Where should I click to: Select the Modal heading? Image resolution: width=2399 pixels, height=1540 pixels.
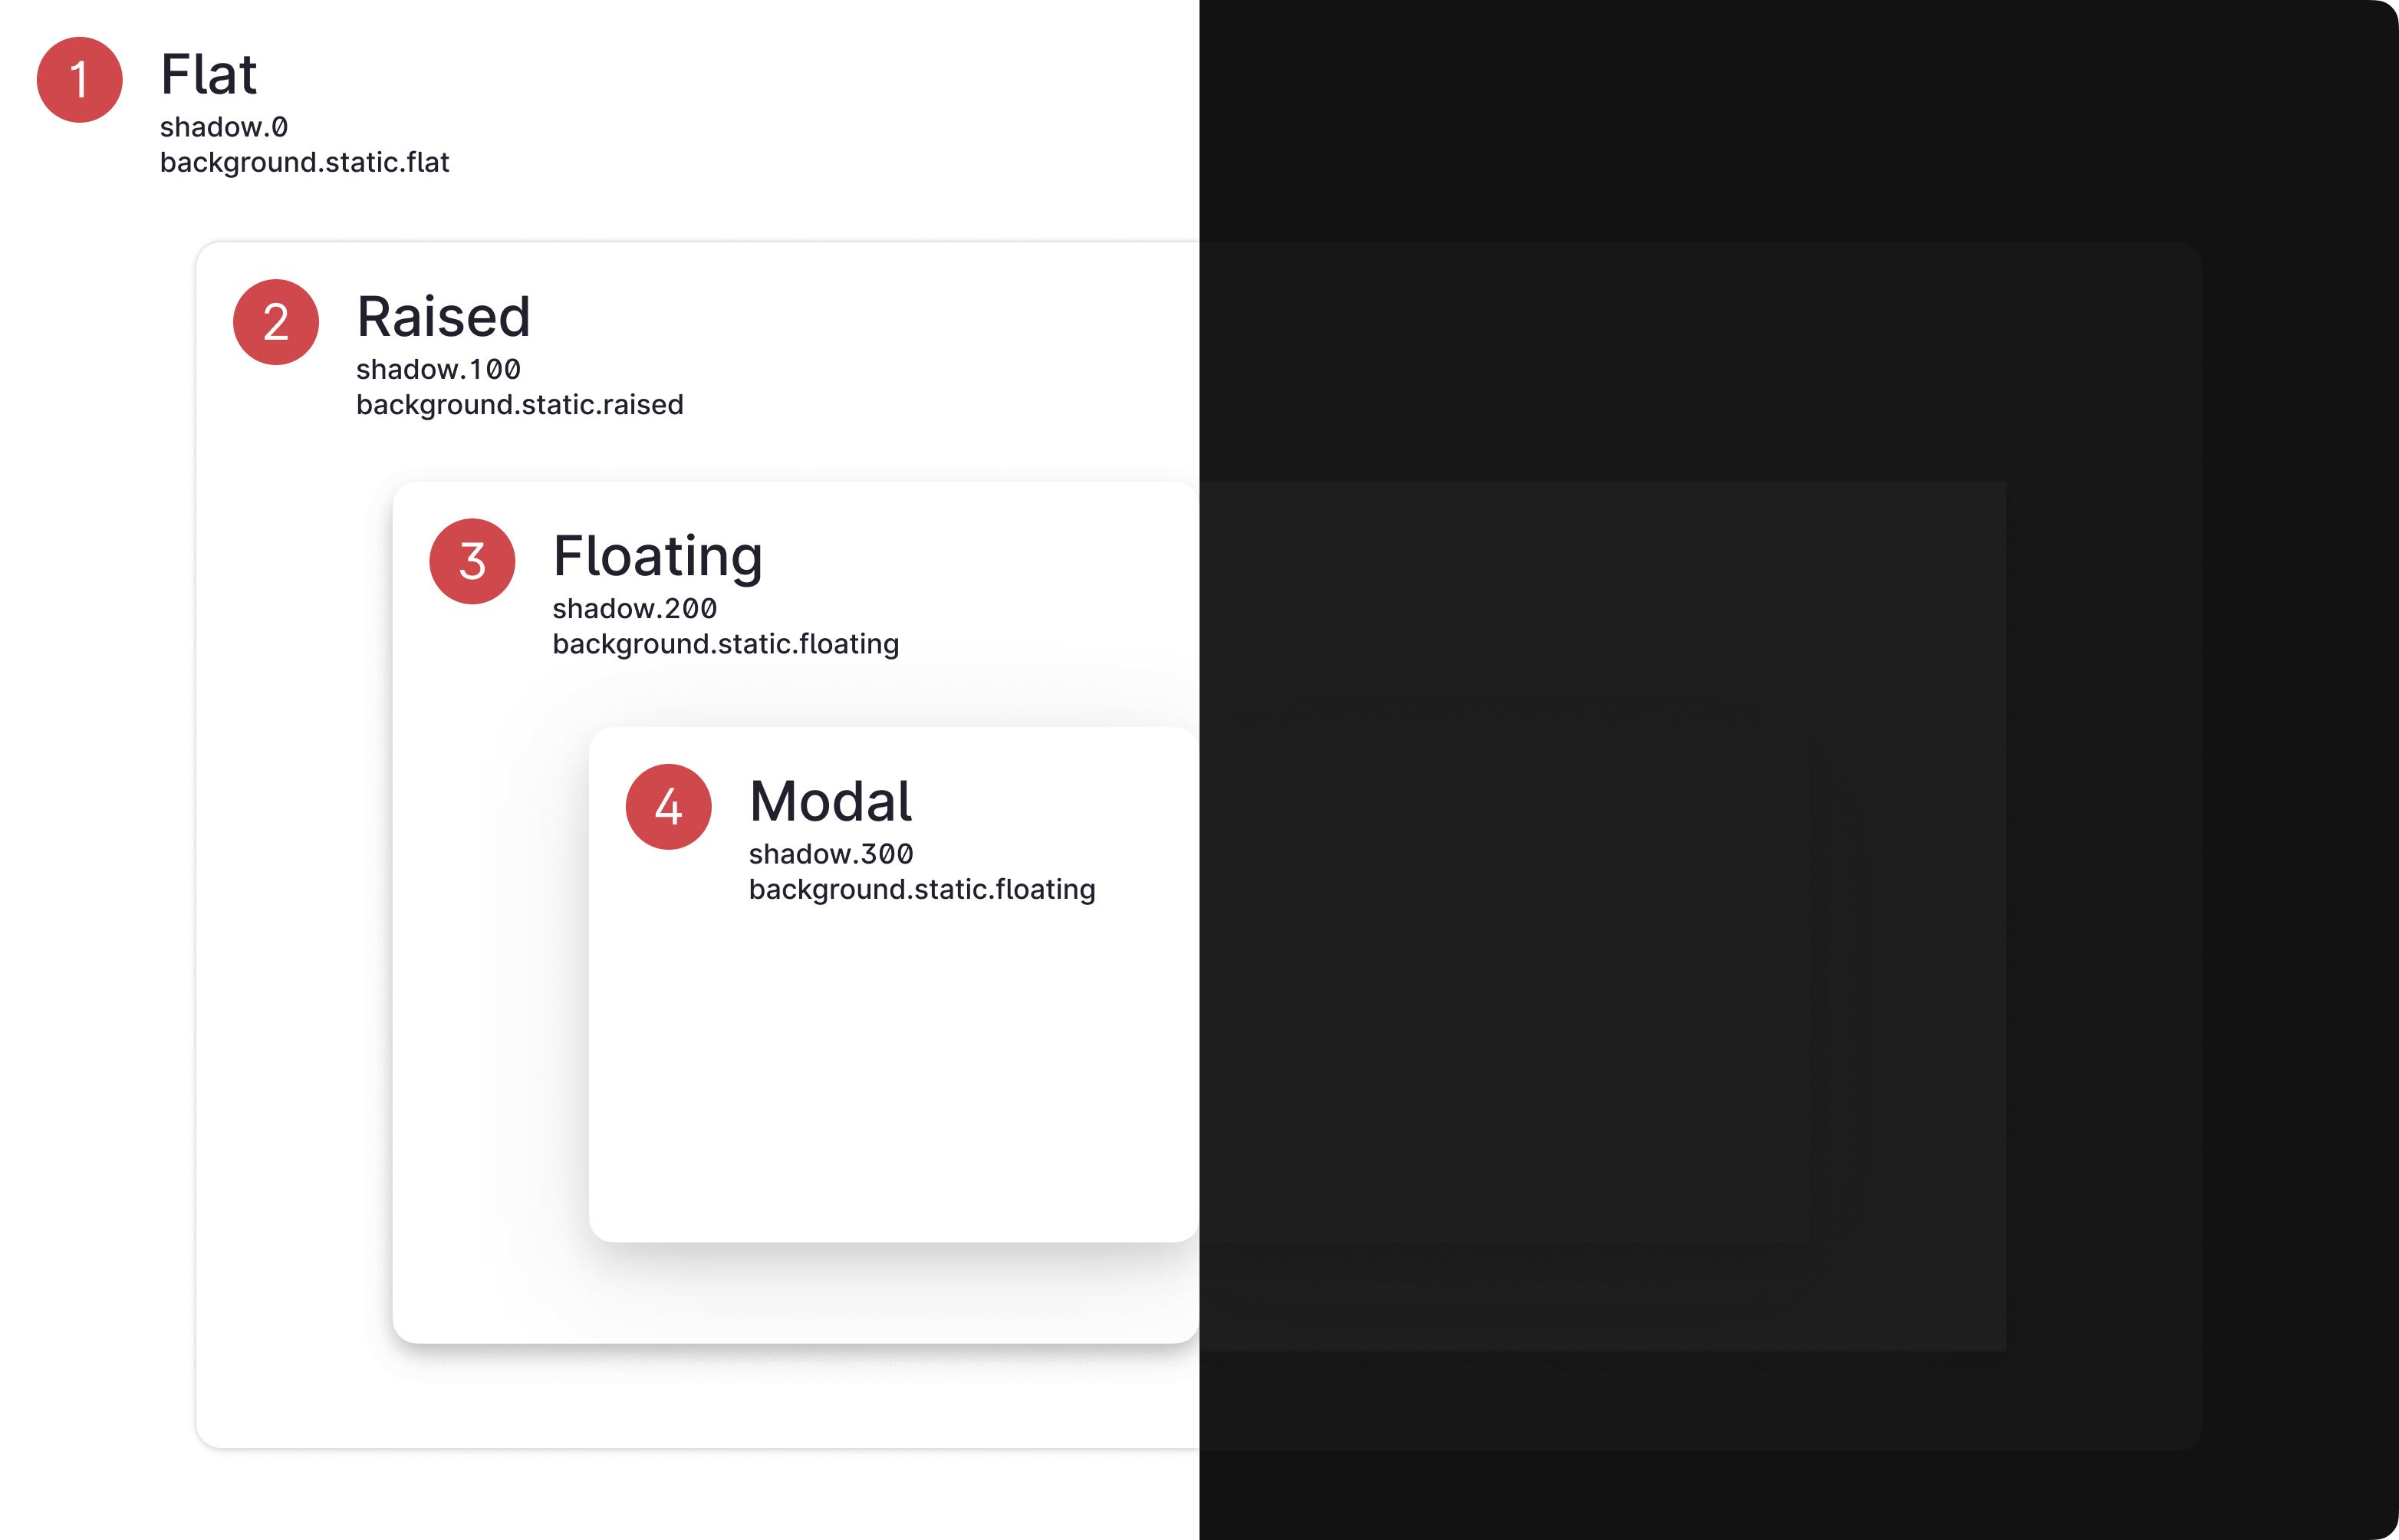[830, 802]
